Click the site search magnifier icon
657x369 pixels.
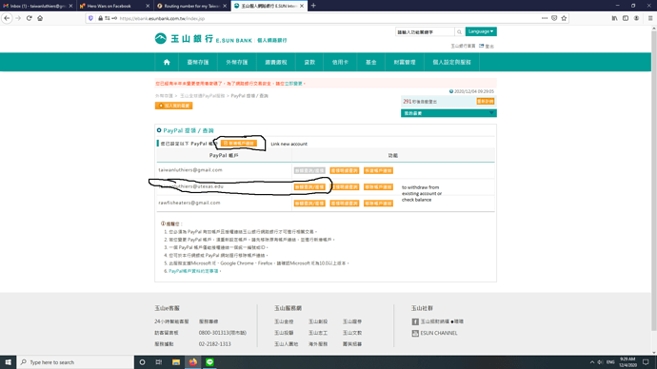tap(459, 31)
